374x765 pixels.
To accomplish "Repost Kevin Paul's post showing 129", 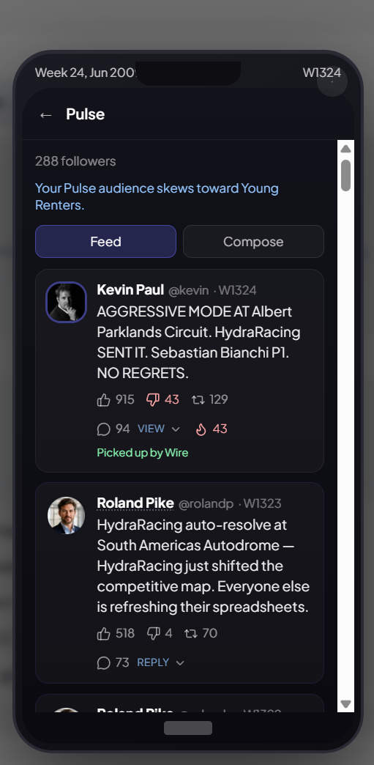I will click(x=198, y=400).
